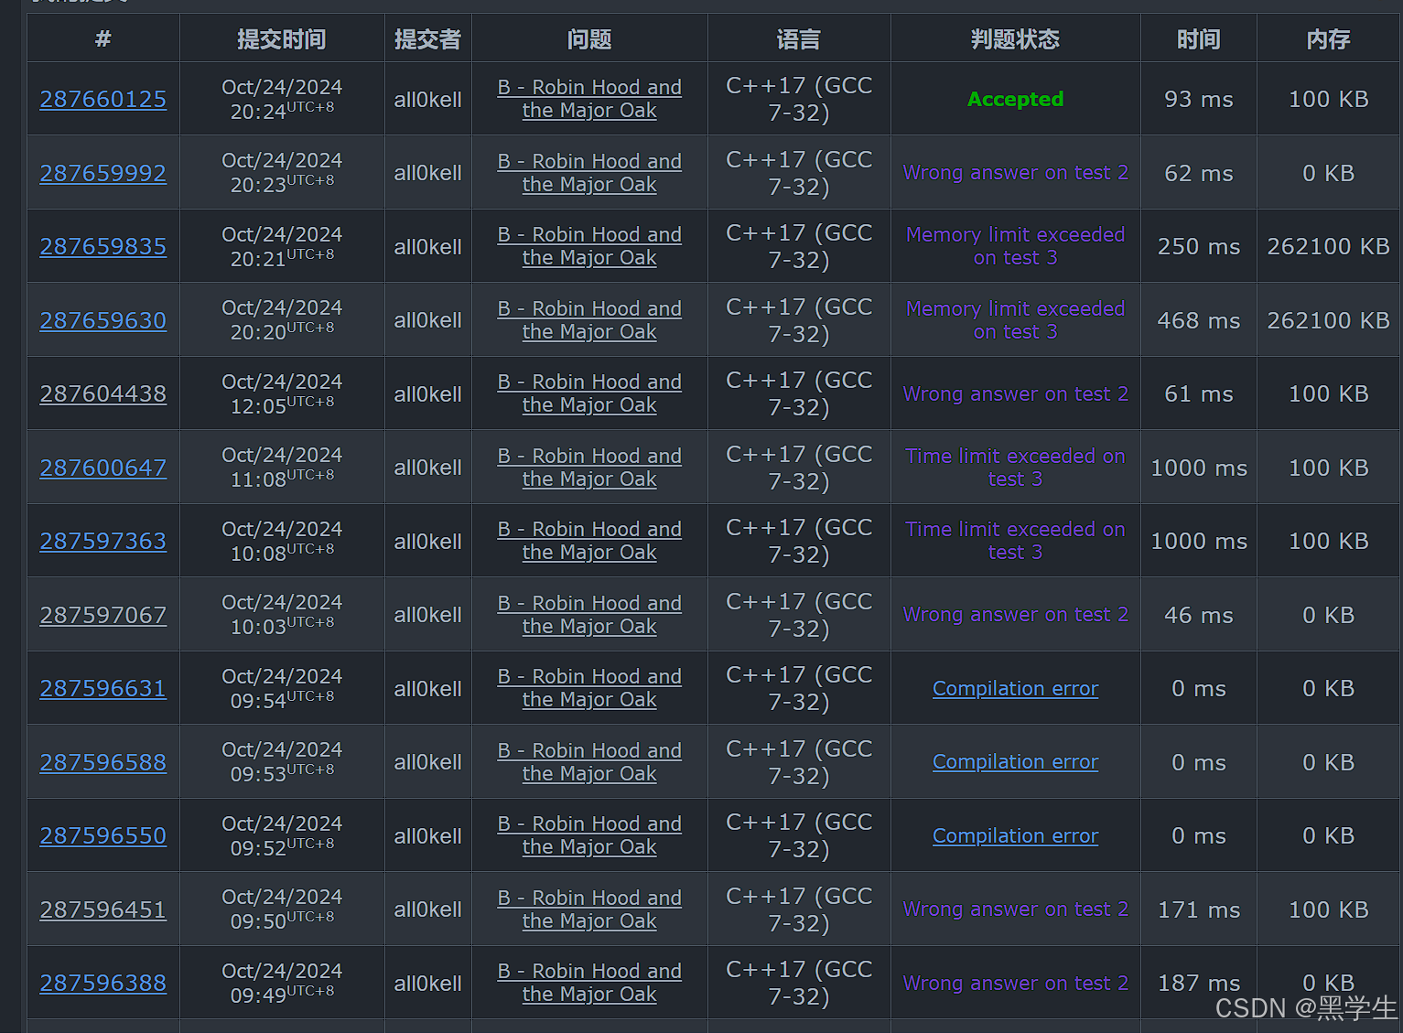The image size is (1403, 1033).
Task: Click the 判题状态 column header
Action: coord(1014,38)
